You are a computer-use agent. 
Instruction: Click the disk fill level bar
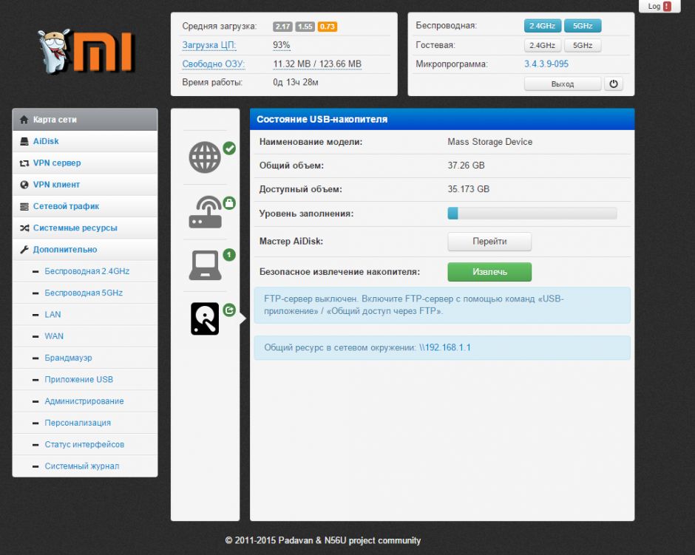532,214
